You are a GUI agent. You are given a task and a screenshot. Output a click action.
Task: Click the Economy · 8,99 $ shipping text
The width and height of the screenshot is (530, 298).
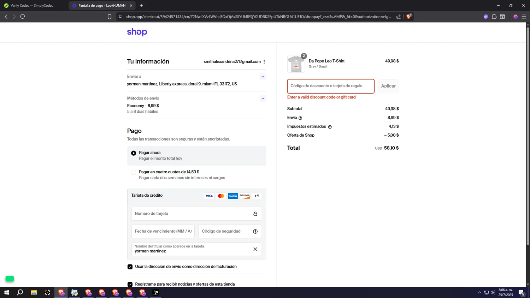pos(143,106)
